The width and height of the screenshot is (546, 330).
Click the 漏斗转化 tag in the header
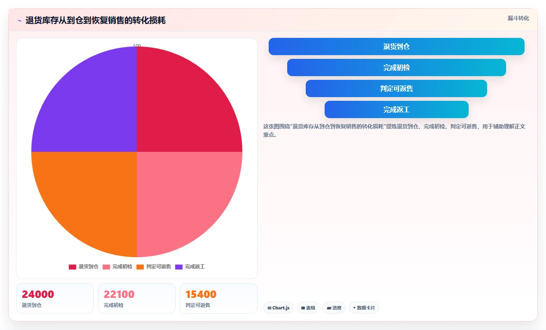coord(518,18)
